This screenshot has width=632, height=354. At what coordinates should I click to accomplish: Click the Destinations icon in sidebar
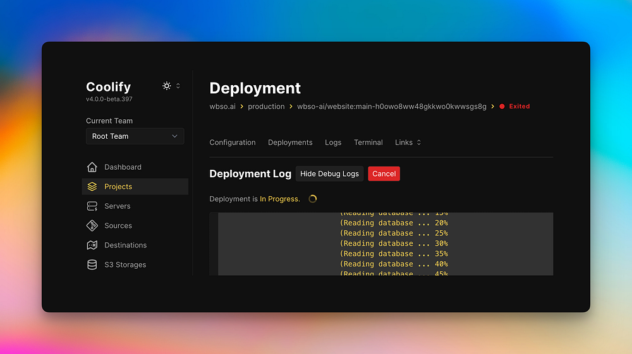tap(92, 245)
